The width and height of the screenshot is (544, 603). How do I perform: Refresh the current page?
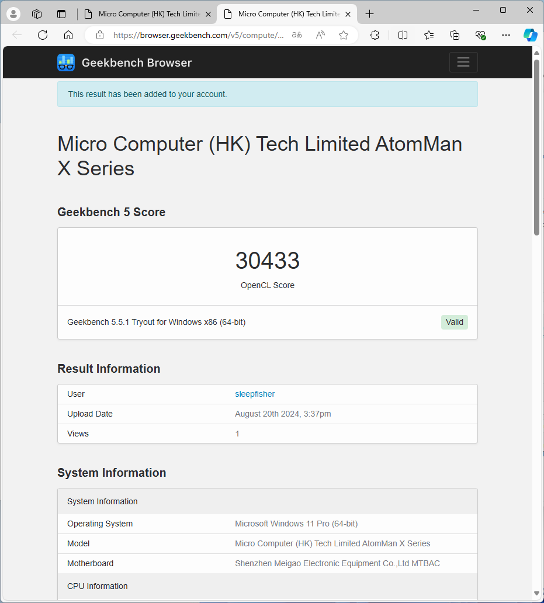[43, 36]
